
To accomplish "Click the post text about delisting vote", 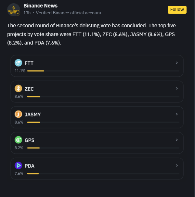I will (x=91, y=34).
